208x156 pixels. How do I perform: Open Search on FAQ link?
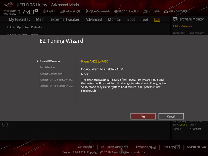pyautogui.click(x=196, y=147)
